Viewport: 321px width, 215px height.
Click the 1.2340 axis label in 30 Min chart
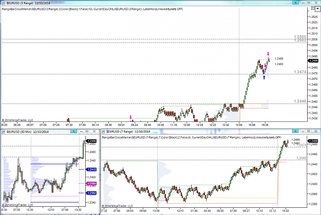click(91, 203)
